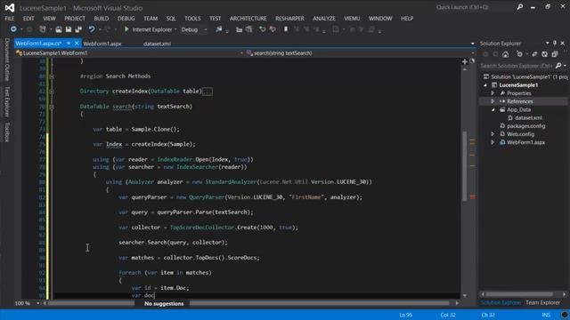The height and width of the screenshot is (320, 570).
Task: Open the Toolbox side panel tab
Action: pos(6,132)
